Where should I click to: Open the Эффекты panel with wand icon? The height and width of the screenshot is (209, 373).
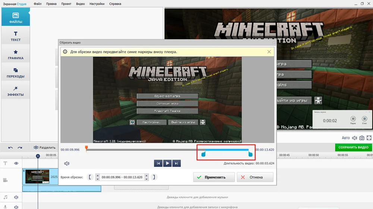click(x=15, y=91)
